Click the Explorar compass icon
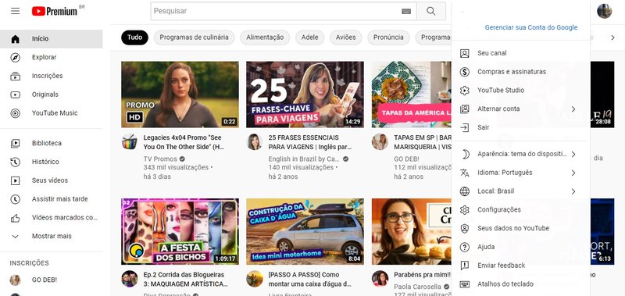 pos(15,57)
